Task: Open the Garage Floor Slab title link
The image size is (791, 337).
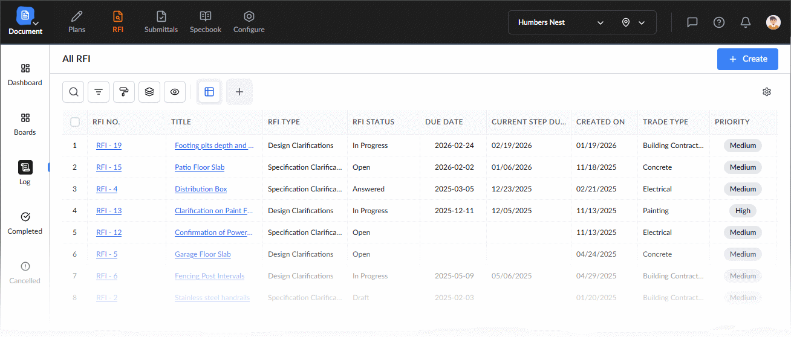Action: click(203, 254)
